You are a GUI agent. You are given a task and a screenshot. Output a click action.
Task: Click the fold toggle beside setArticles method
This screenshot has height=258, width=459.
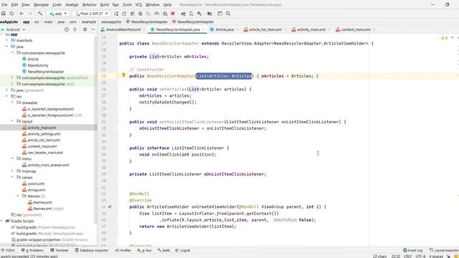[117, 89]
